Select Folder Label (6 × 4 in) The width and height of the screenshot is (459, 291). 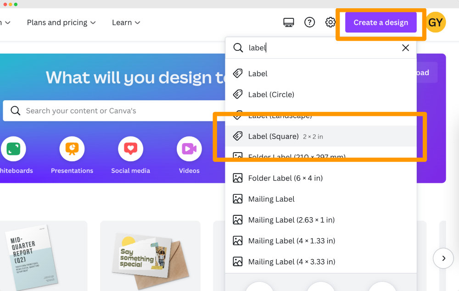321,178
